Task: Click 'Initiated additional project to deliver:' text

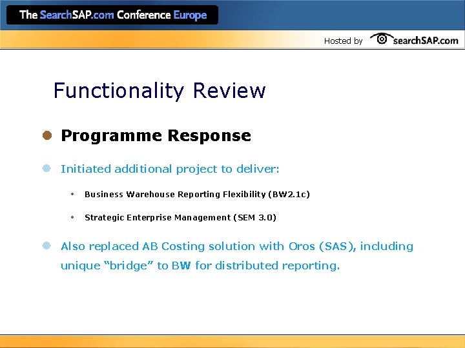Action: [170, 169]
